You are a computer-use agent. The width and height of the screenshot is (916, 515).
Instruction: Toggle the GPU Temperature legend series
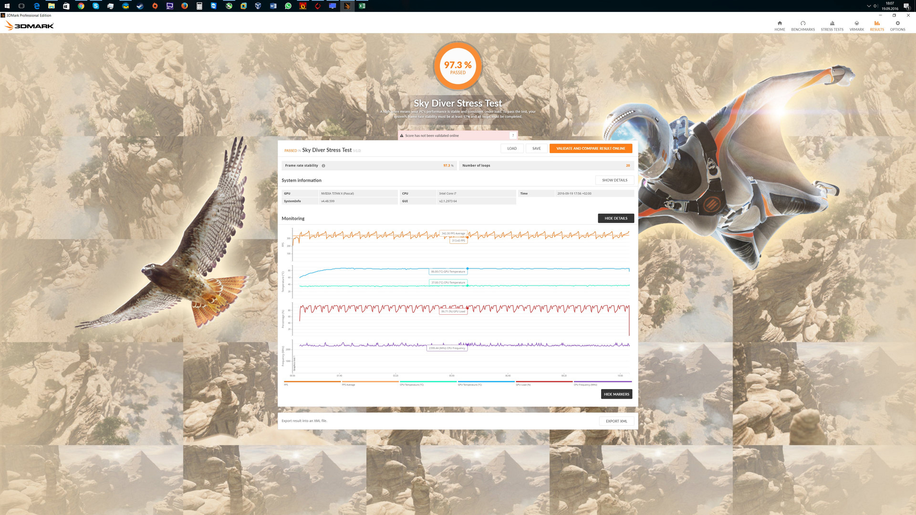[x=486, y=383]
